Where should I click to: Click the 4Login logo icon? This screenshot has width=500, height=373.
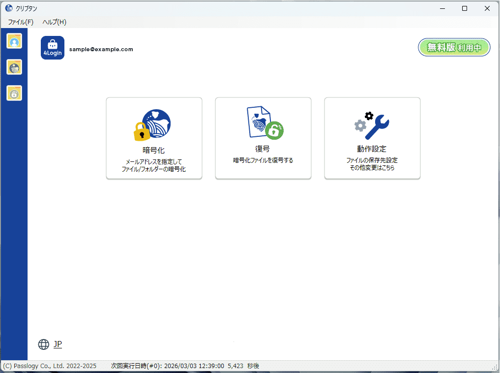(x=53, y=48)
